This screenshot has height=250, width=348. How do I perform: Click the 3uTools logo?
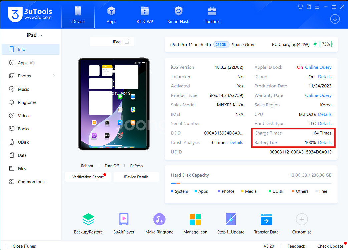30,14
